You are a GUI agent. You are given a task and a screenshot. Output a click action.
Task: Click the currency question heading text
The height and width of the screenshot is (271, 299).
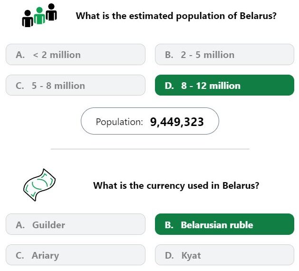176,185
